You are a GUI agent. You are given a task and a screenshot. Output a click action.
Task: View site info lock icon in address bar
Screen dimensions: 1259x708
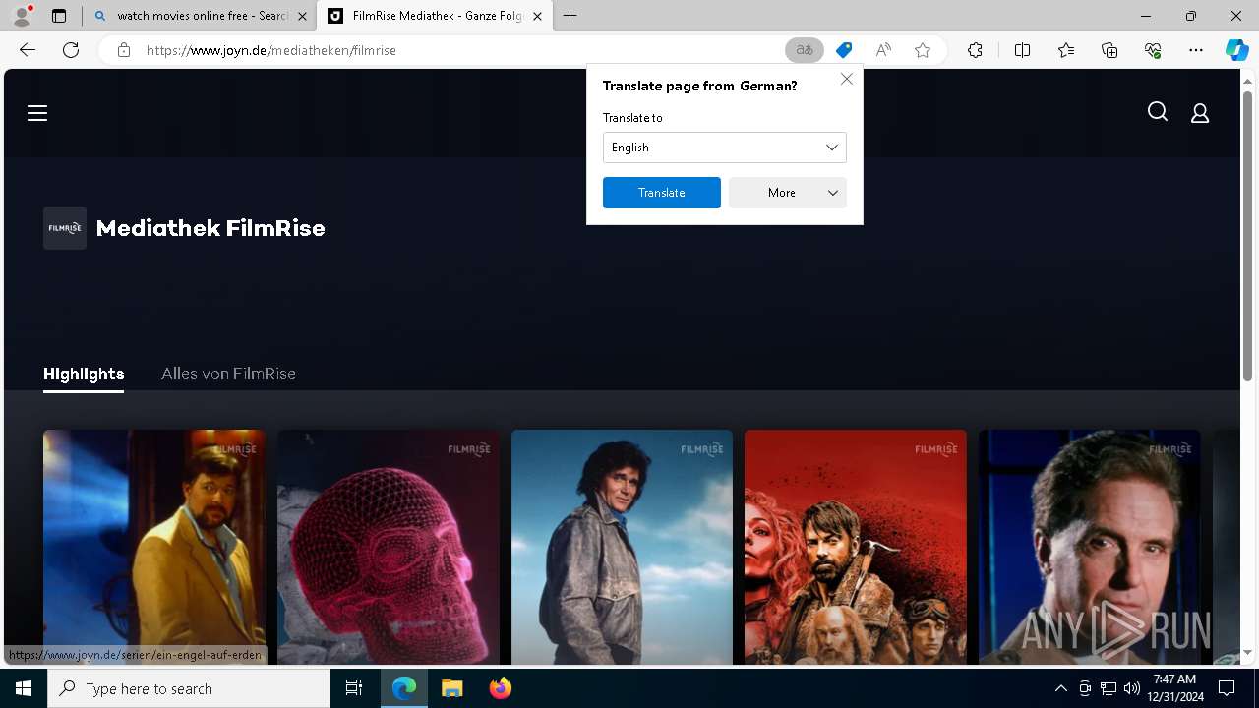coord(123,50)
